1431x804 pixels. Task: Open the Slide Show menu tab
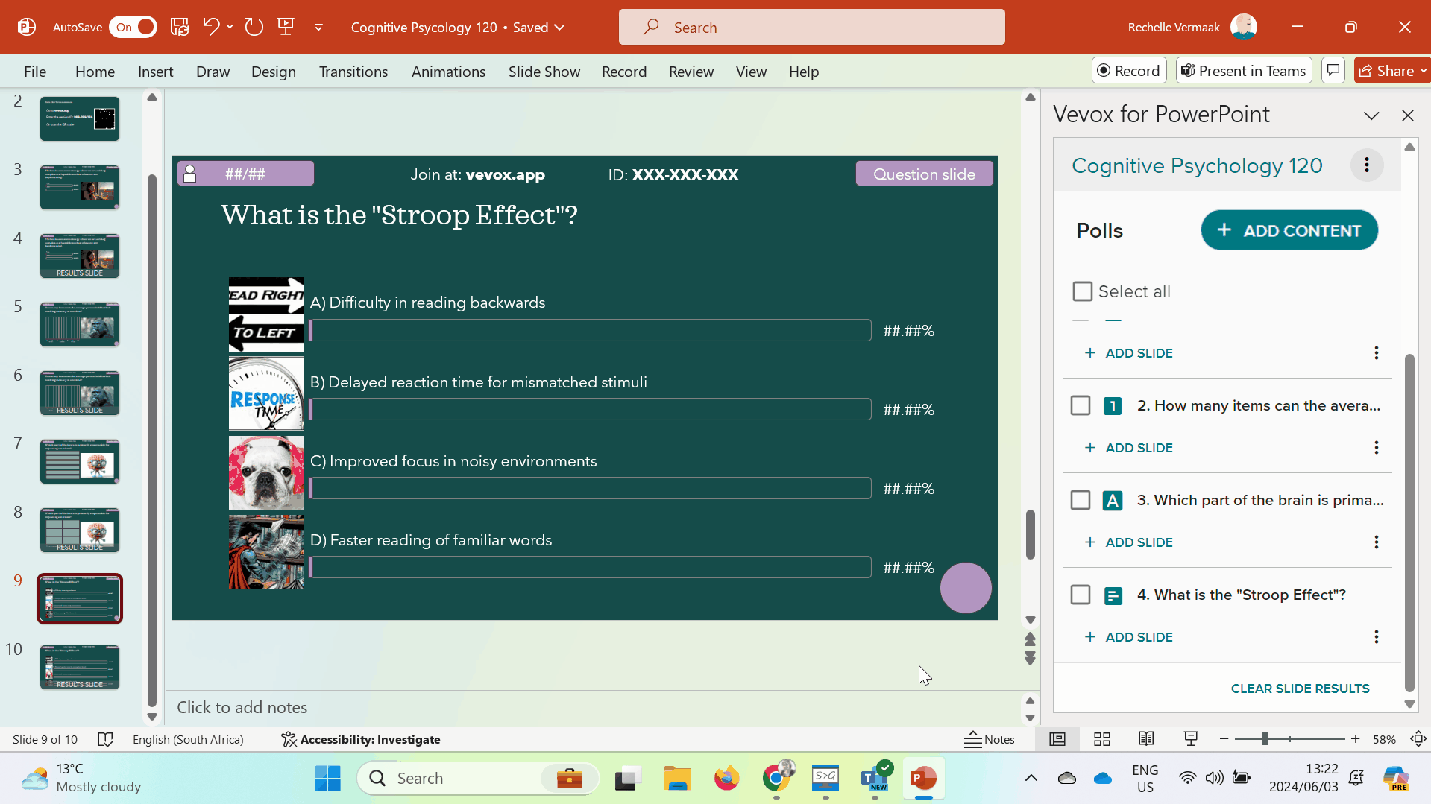pos(544,71)
